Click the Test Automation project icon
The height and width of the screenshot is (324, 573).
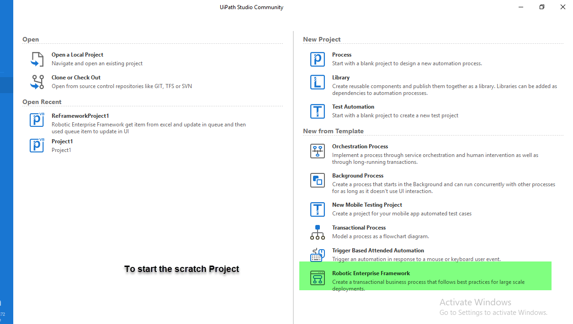[317, 111]
